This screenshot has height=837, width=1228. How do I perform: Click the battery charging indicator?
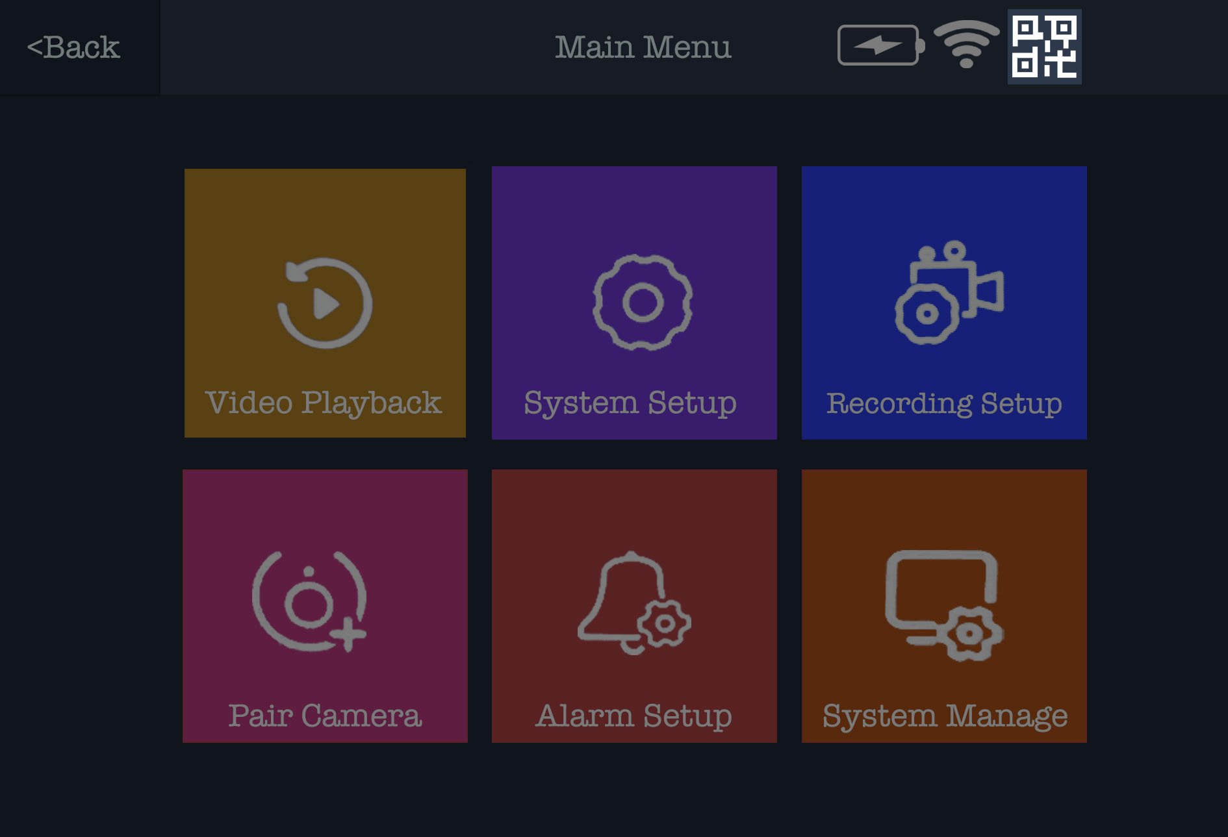[x=880, y=45]
